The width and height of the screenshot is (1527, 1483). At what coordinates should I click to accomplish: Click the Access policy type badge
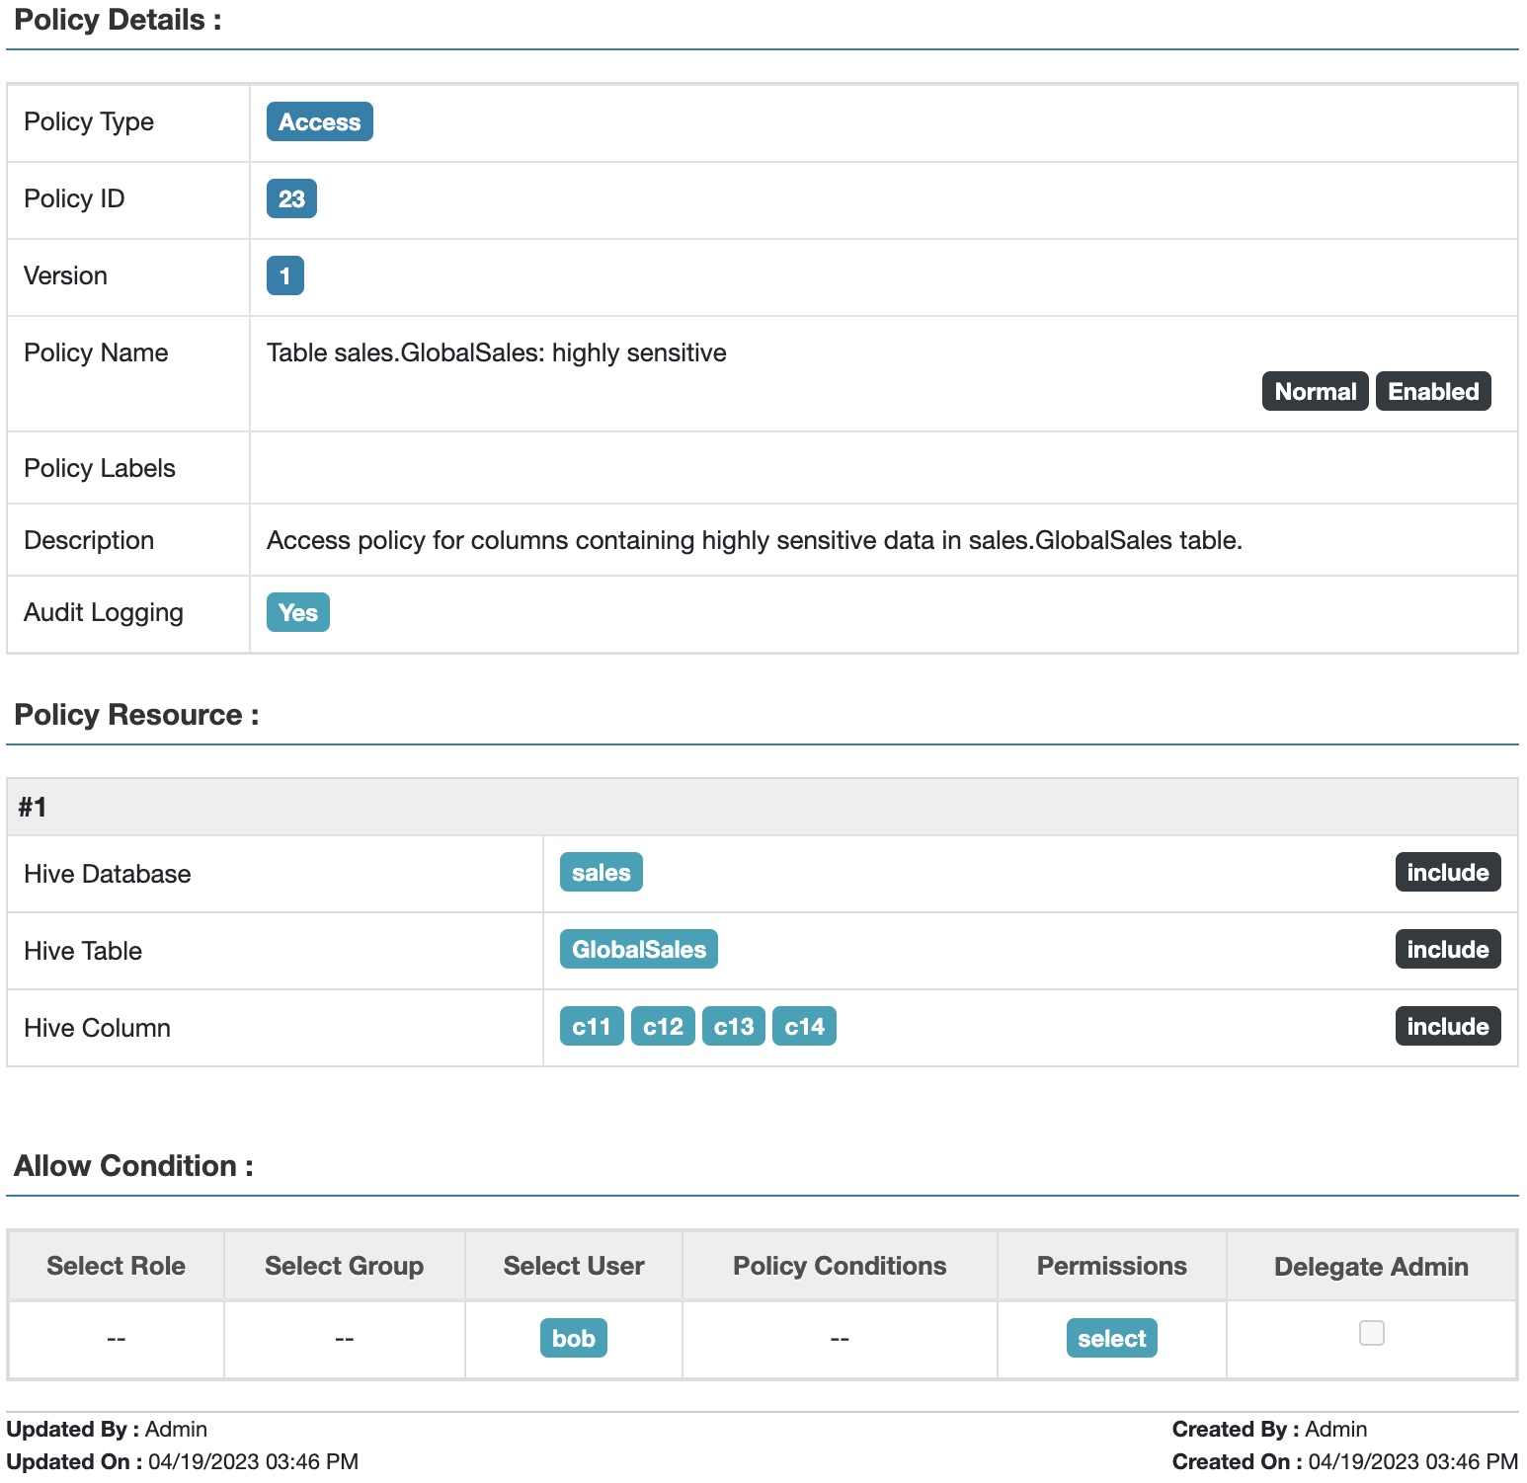[x=319, y=121]
